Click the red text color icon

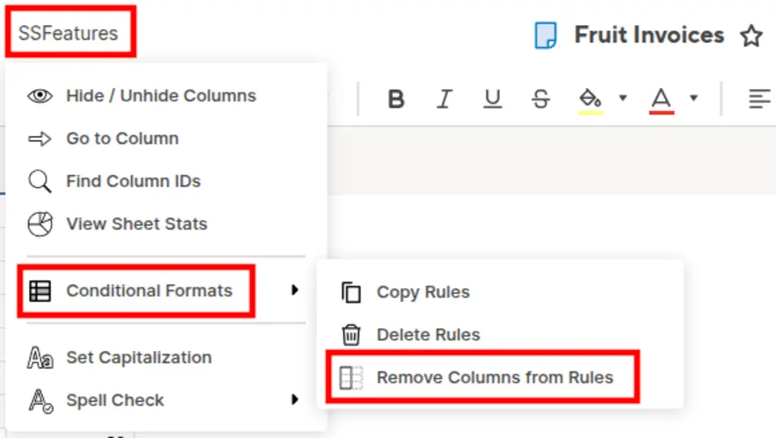661,101
